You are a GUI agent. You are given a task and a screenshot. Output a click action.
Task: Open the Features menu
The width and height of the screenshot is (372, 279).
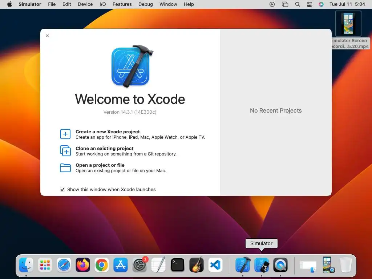tap(122, 4)
